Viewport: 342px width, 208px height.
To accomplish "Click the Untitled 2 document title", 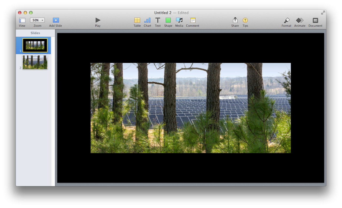I will [x=163, y=13].
